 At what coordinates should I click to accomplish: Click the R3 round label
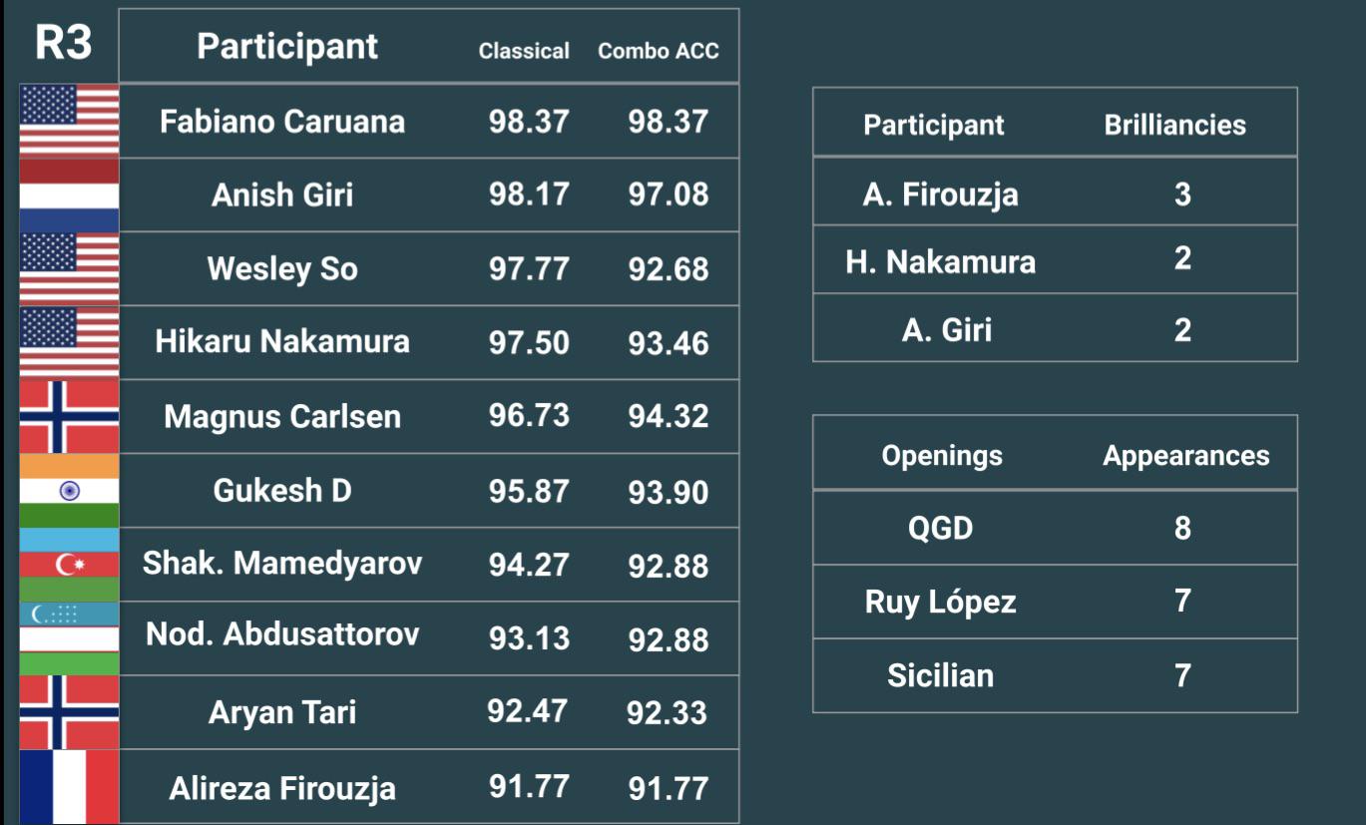click(64, 44)
